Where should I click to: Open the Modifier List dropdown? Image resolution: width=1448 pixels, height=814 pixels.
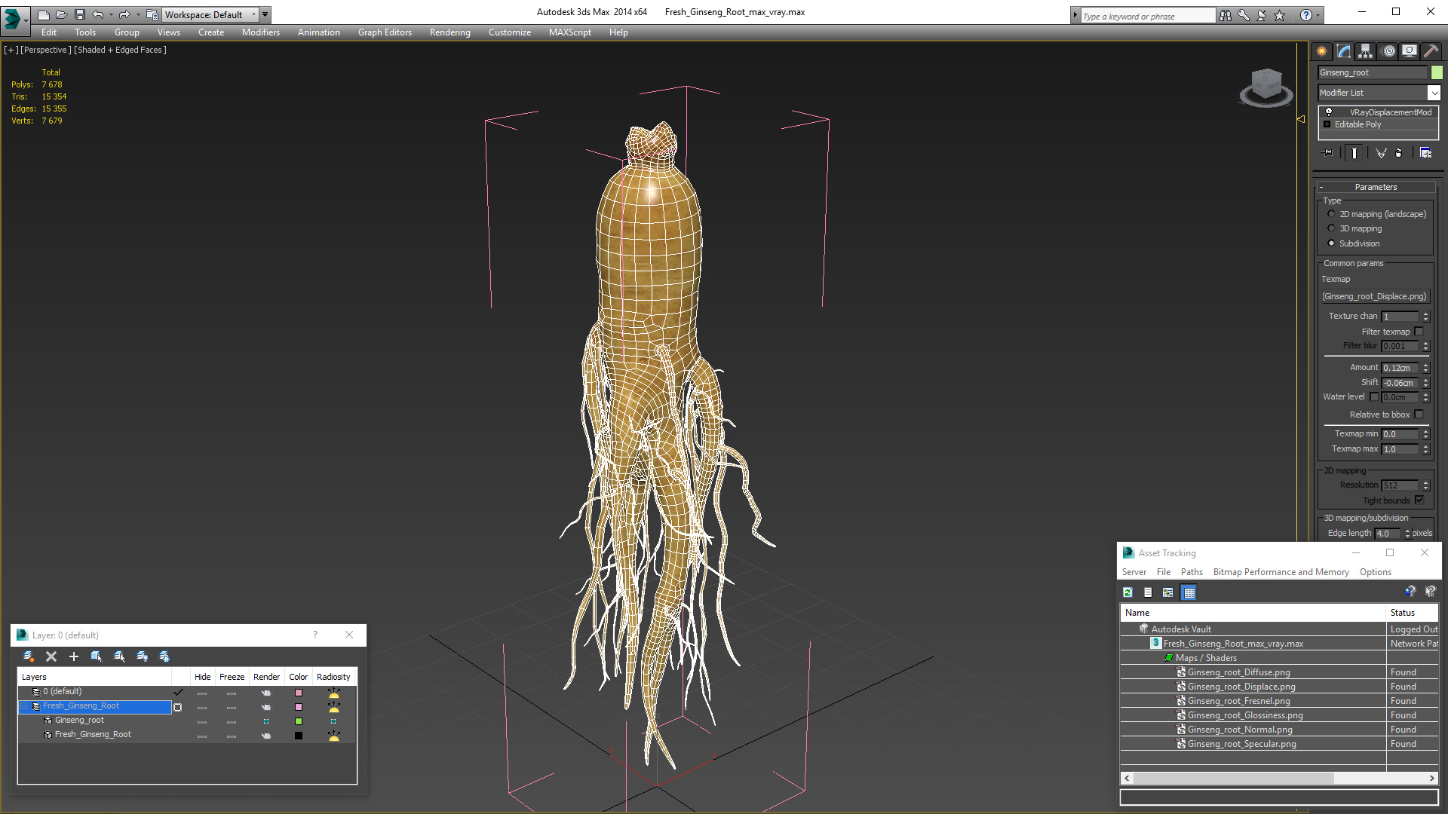pyautogui.click(x=1434, y=93)
